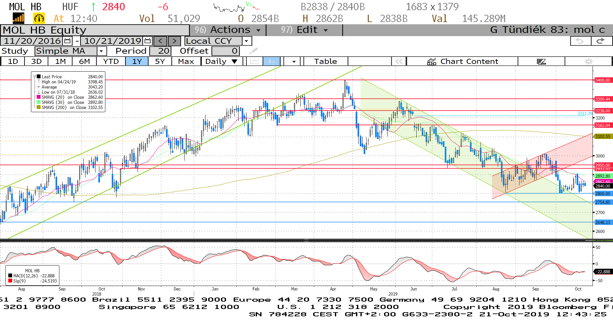This screenshot has width=613, height=332.
Task: Click the Low on 07/31/18 legend row
Action: [70, 92]
